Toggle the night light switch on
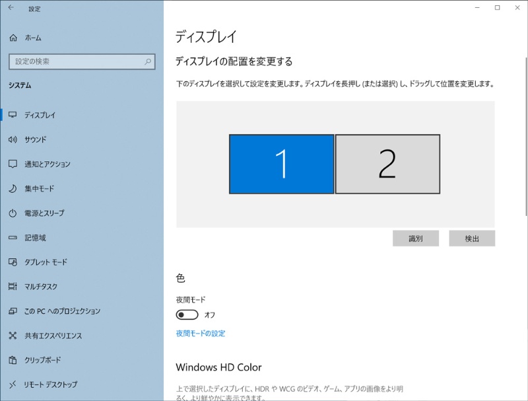This screenshot has width=528, height=401. (x=187, y=314)
